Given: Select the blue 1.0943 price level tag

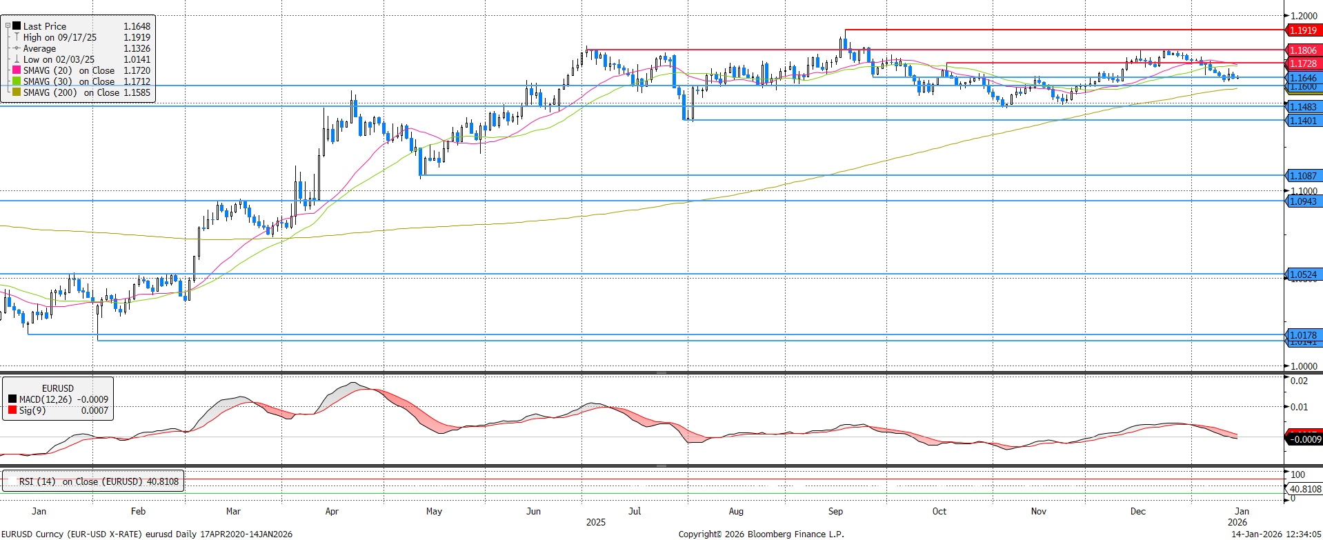Looking at the screenshot, I should (1302, 201).
